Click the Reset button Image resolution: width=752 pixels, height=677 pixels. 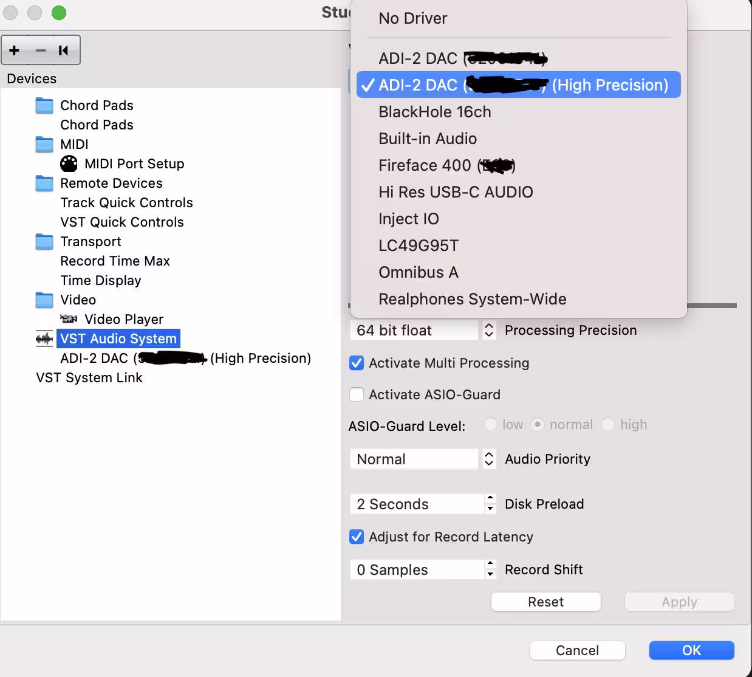click(545, 602)
